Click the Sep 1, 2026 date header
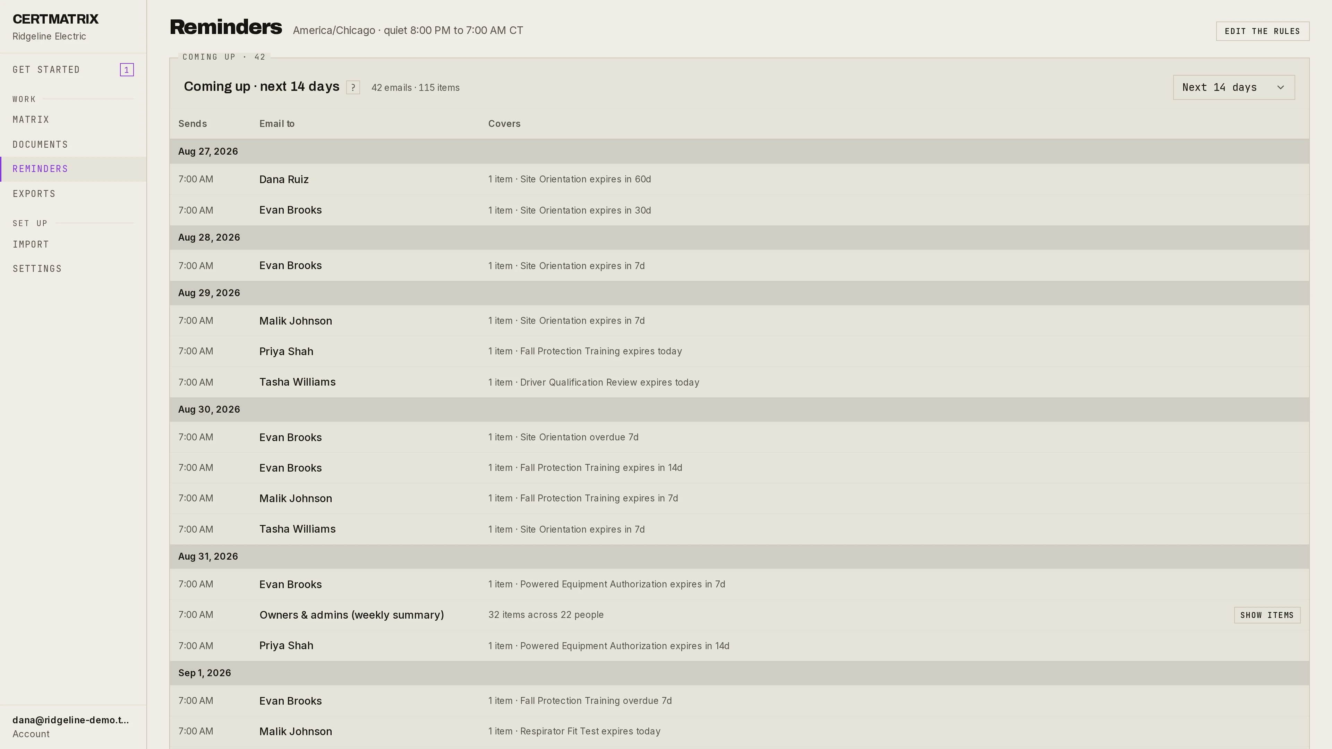 tap(740, 673)
